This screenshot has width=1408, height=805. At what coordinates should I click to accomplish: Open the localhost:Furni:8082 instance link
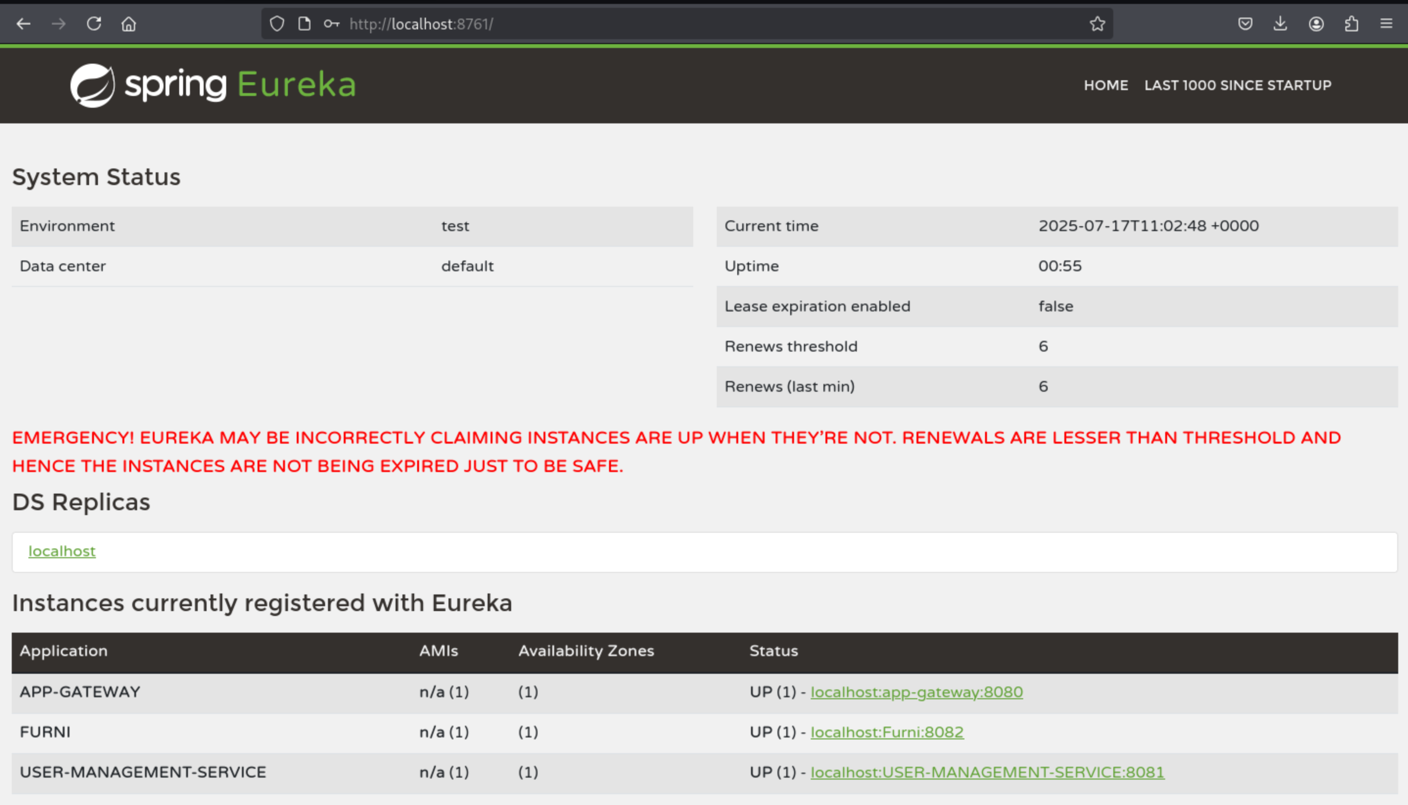click(x=887, y=732)
